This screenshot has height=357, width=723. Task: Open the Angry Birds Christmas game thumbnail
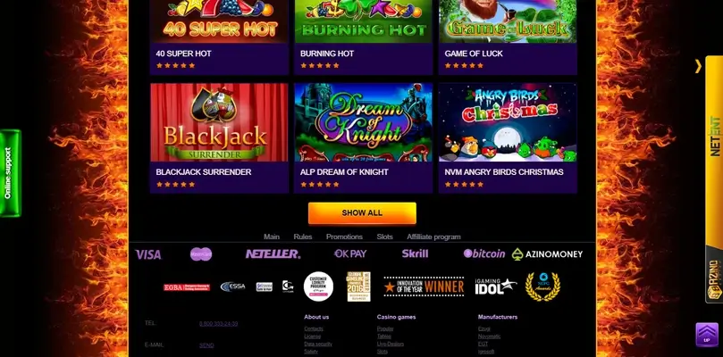508,122
